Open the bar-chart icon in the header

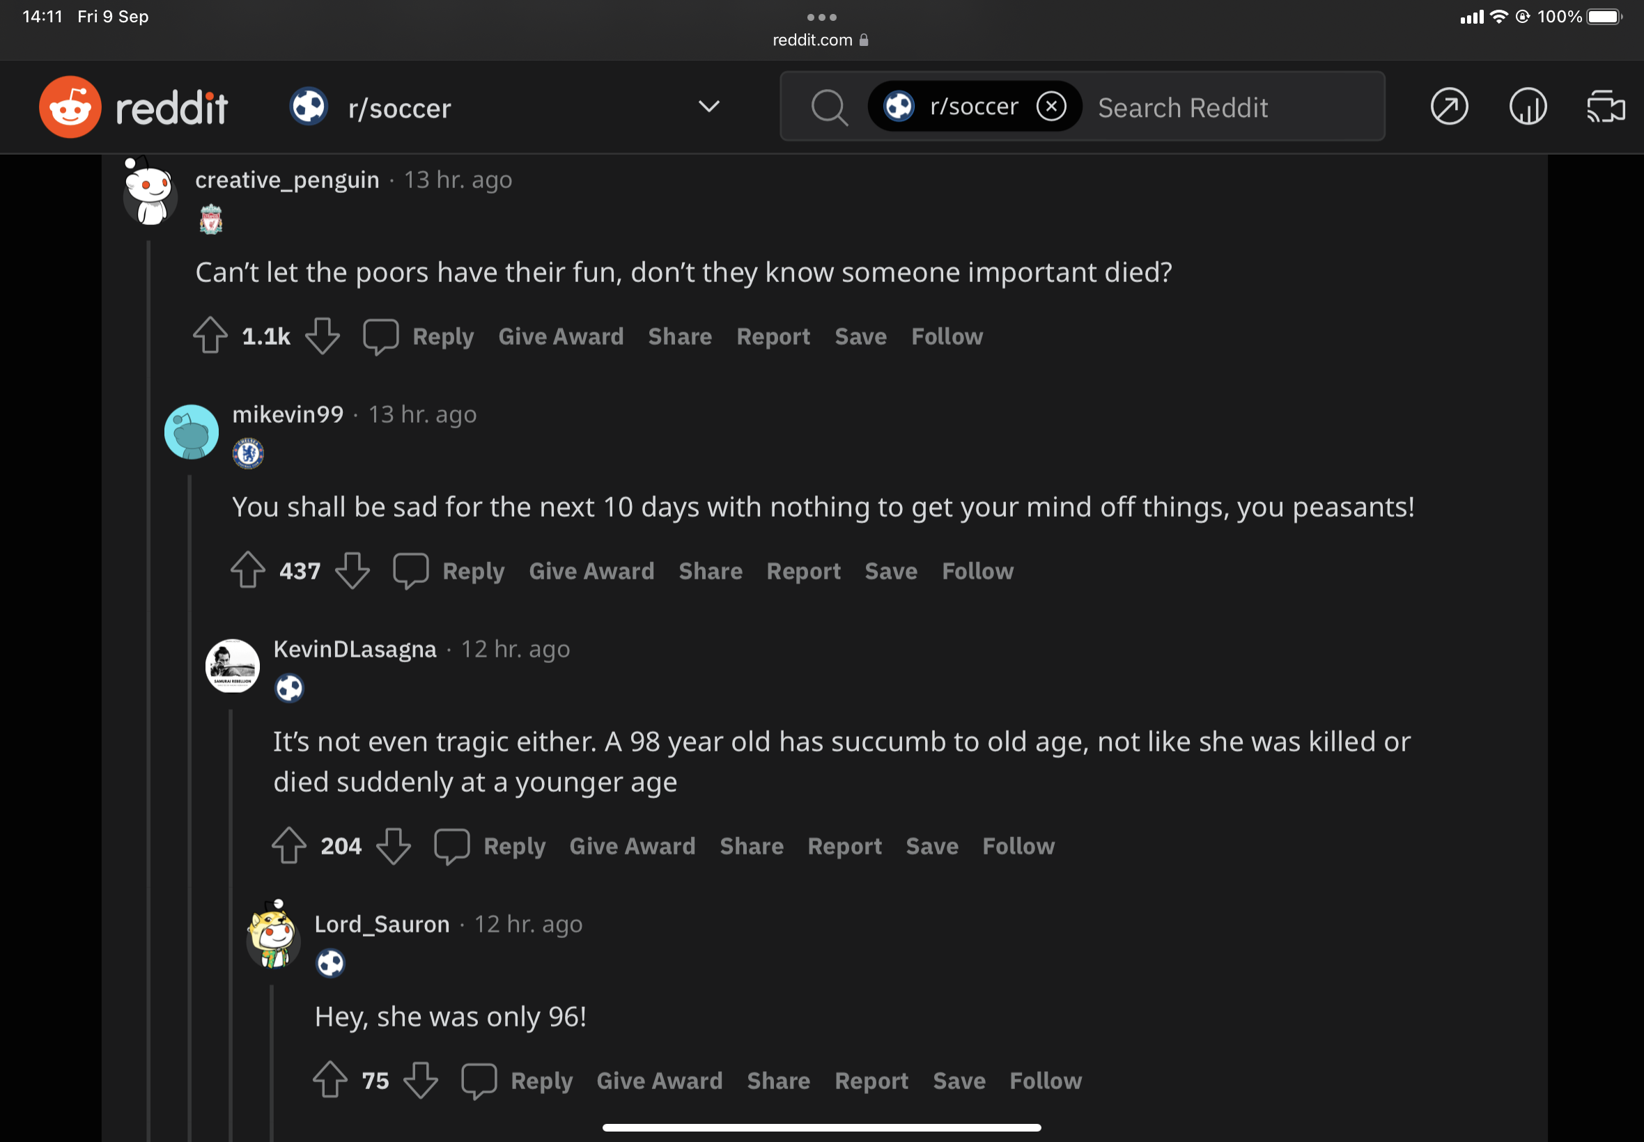tap(1528, 107)
